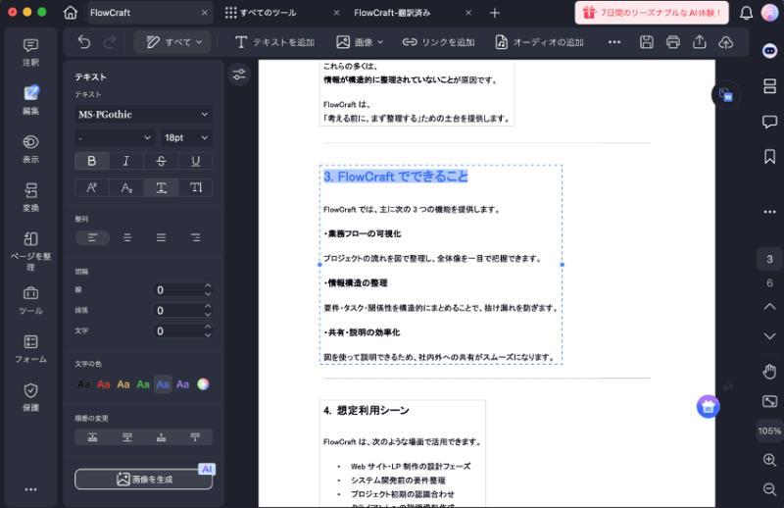Click リンクを追加 add link button
The width and height of the screenshot is (784, 508).
pos(438,42)
